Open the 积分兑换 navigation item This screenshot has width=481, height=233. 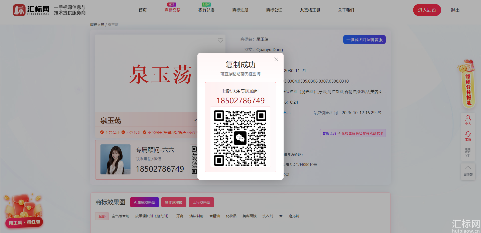pos(206,10)
